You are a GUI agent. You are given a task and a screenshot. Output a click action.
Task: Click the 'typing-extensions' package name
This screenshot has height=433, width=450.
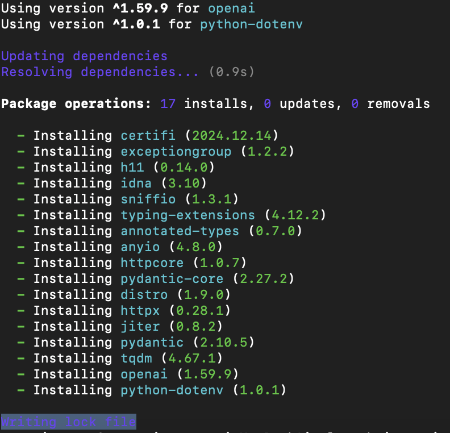click(x=188, y=215)
